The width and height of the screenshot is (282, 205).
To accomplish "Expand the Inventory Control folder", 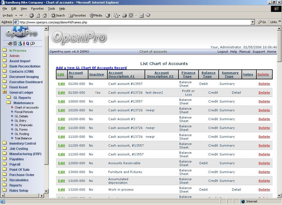I will [23, 143].
